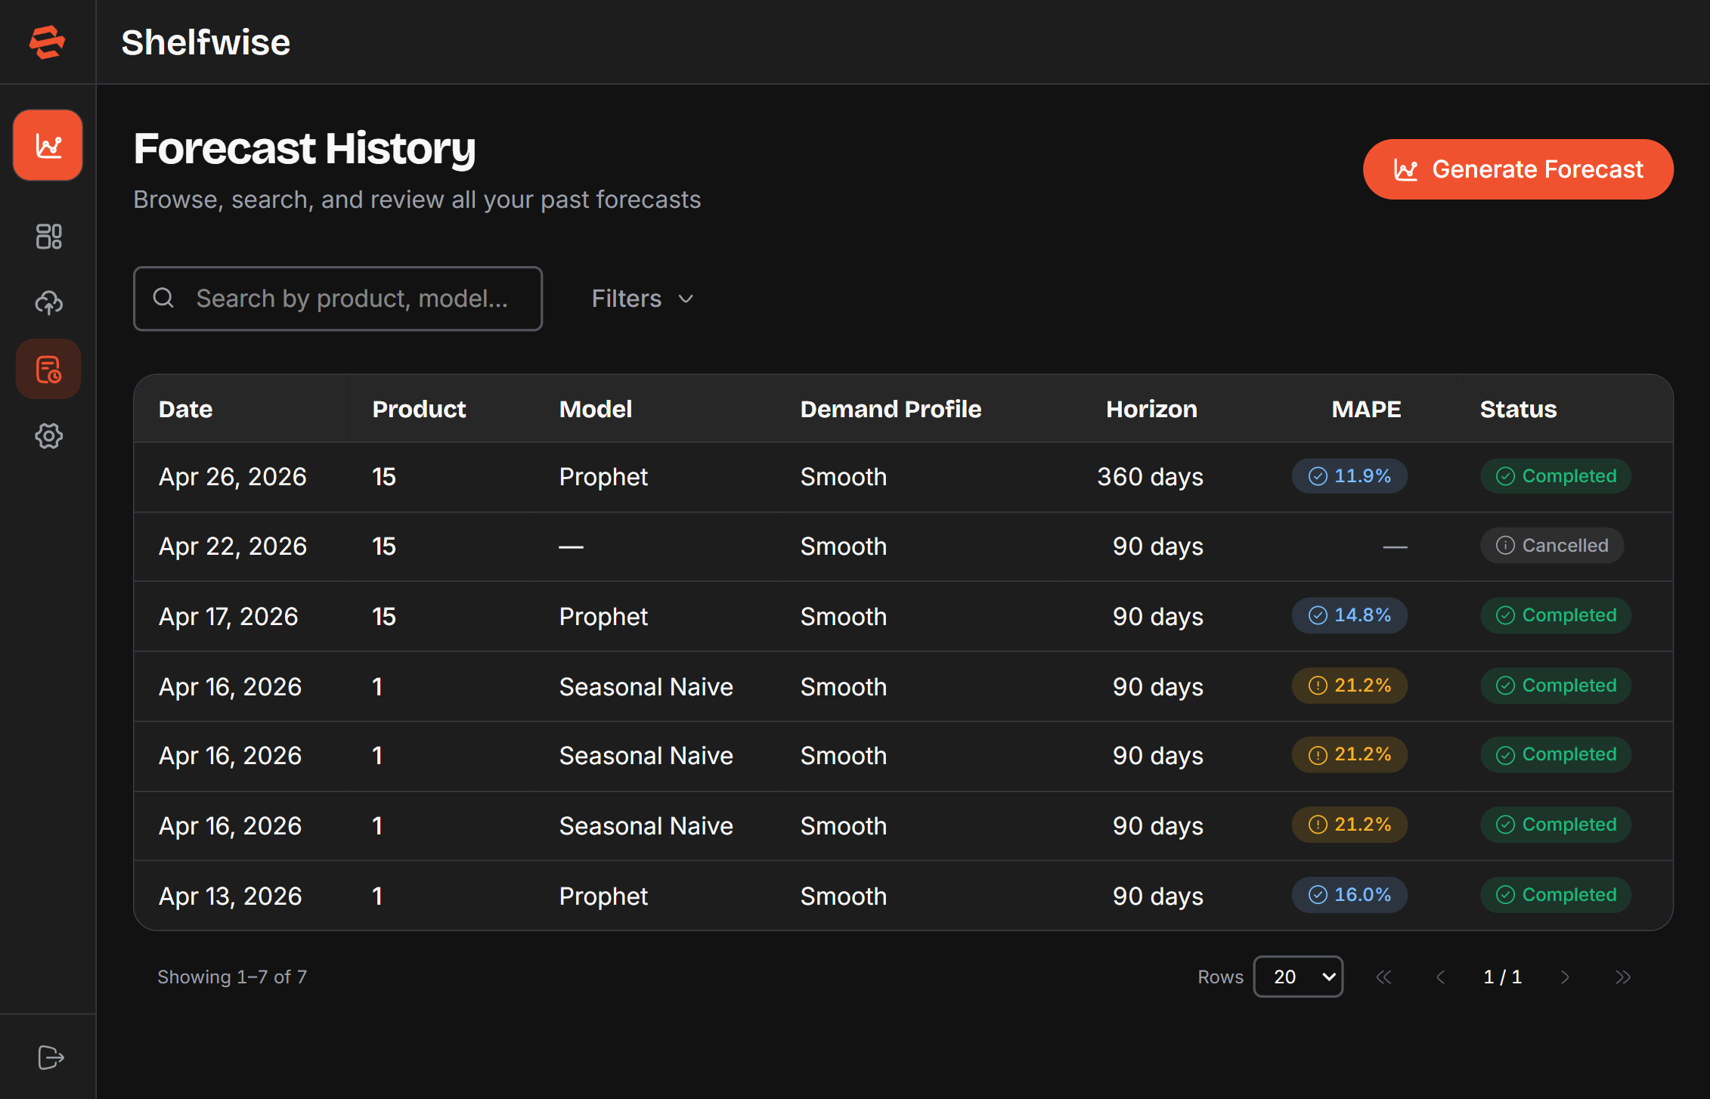Viewport: 1710px width, 1099px height.
Task: Click Prophet in the Apr 13 row
Action: point(603,896)
